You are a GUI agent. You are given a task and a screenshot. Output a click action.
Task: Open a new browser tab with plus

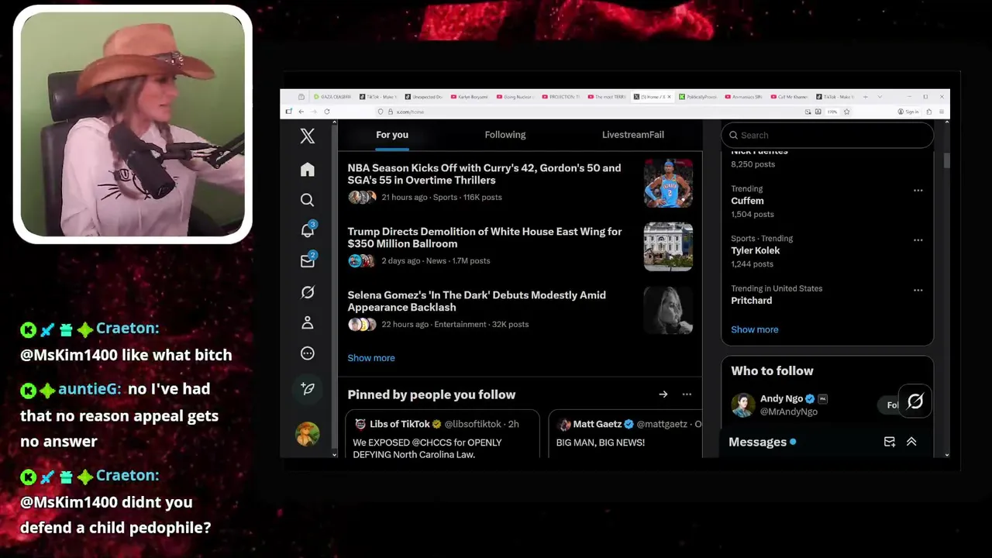coord(865,97)
